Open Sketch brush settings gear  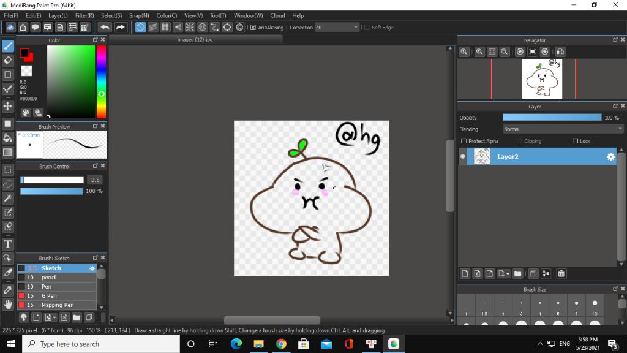tap(92, 268)
